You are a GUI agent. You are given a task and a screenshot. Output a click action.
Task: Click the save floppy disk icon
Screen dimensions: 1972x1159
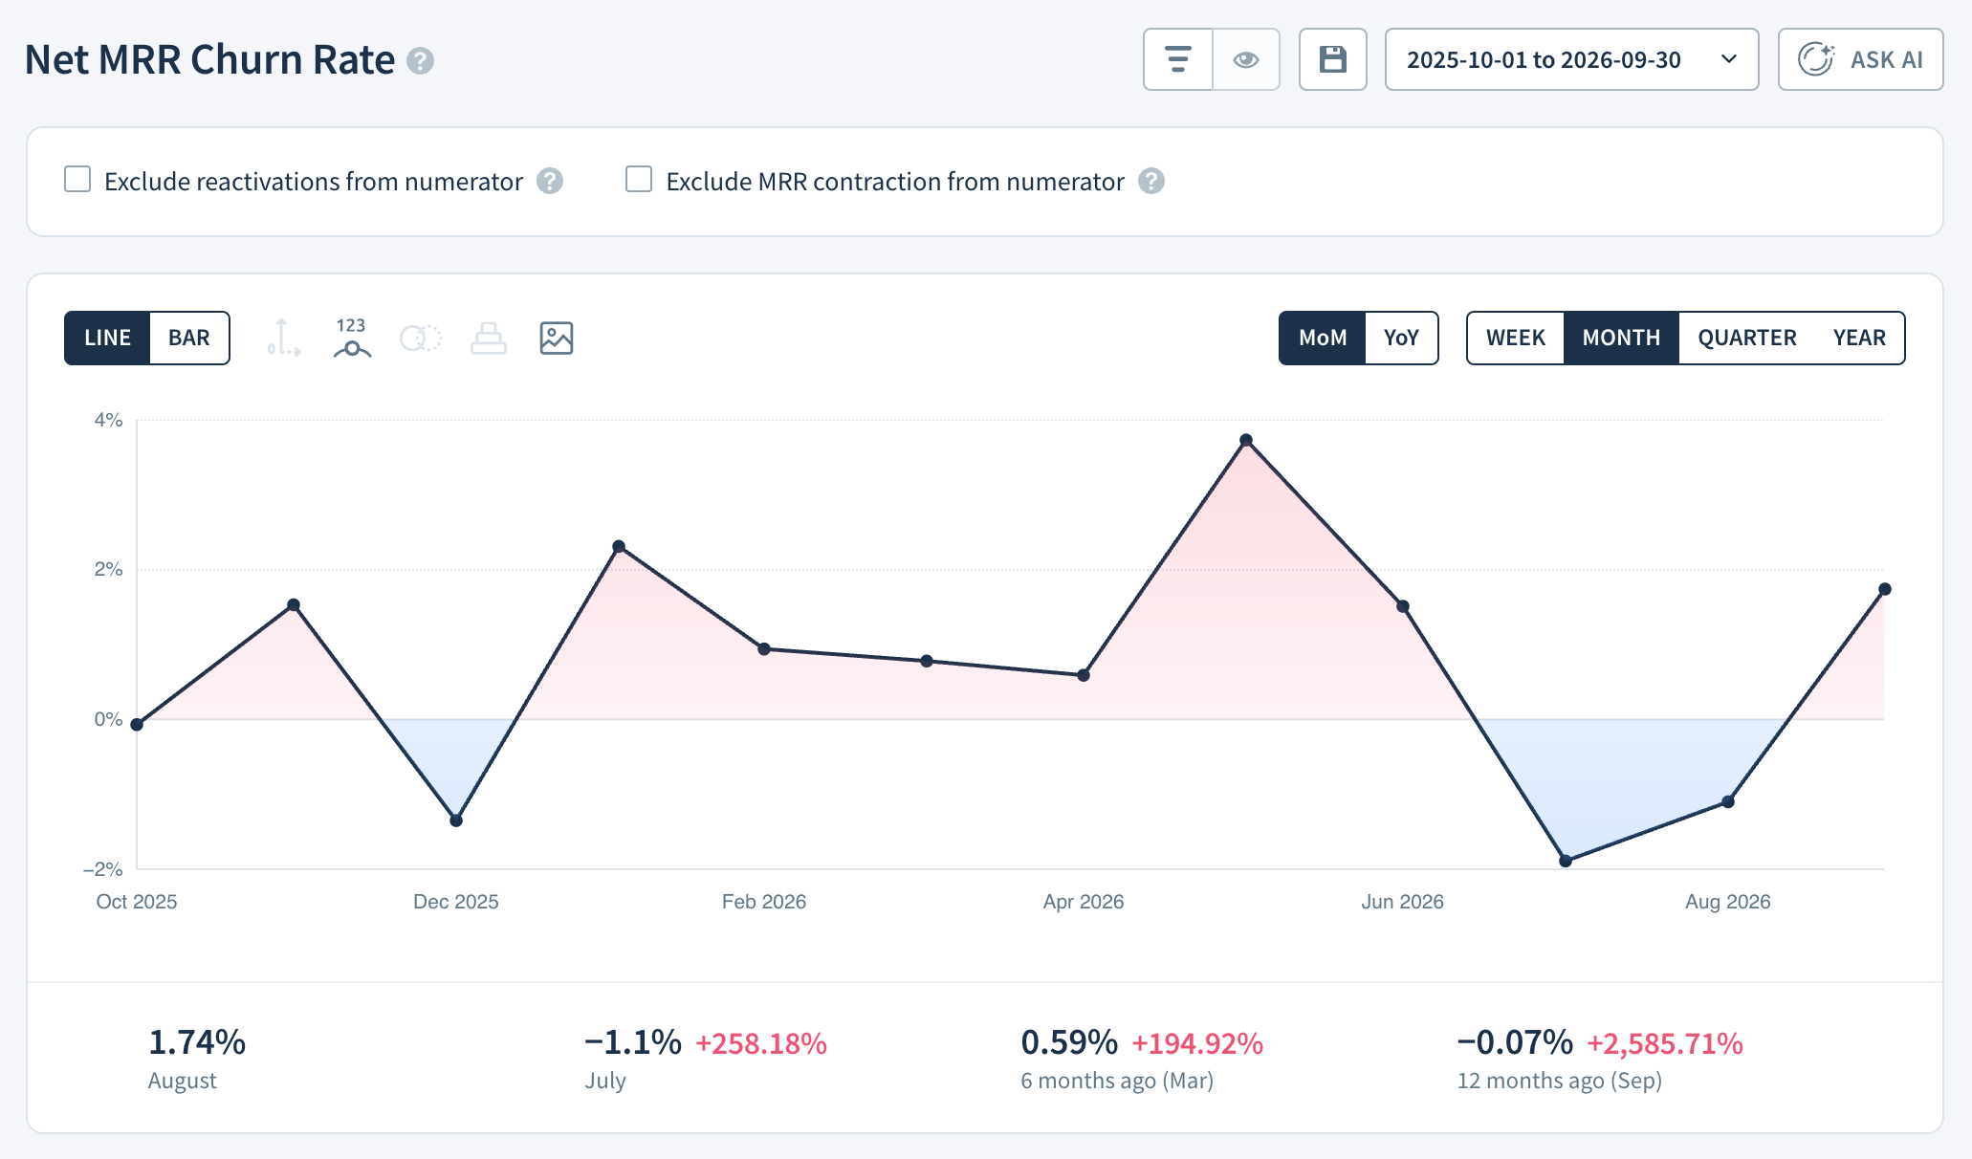(x=1333, y=59)
